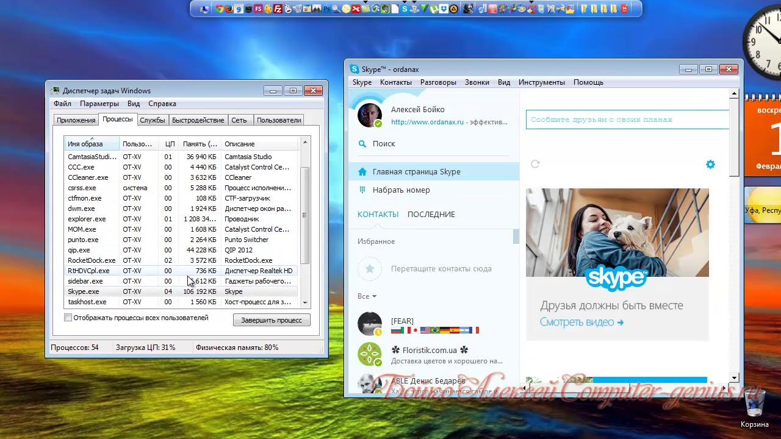Click the Skype mood message input field

pos(628,120)
